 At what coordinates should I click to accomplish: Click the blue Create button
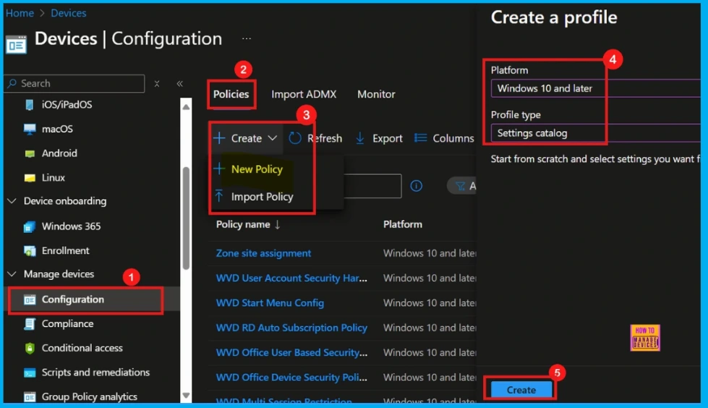(521, 390)
